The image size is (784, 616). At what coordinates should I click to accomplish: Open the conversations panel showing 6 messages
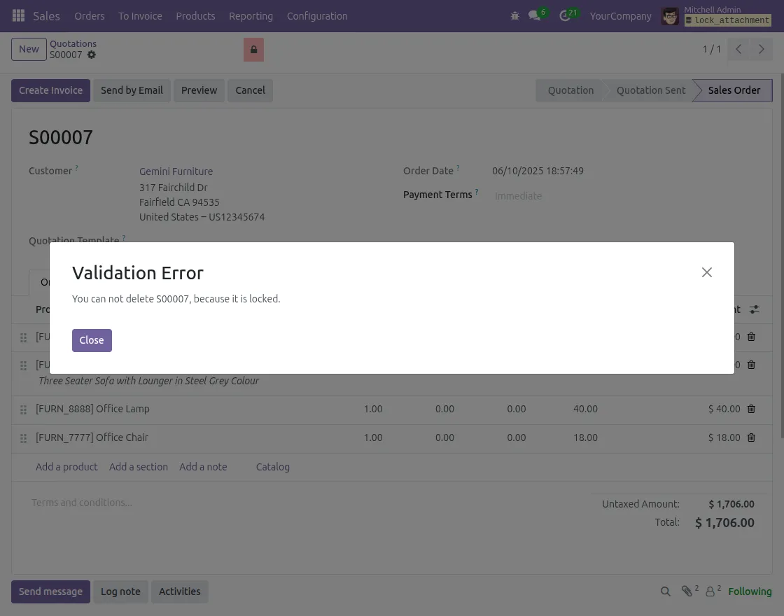[535, 15]
